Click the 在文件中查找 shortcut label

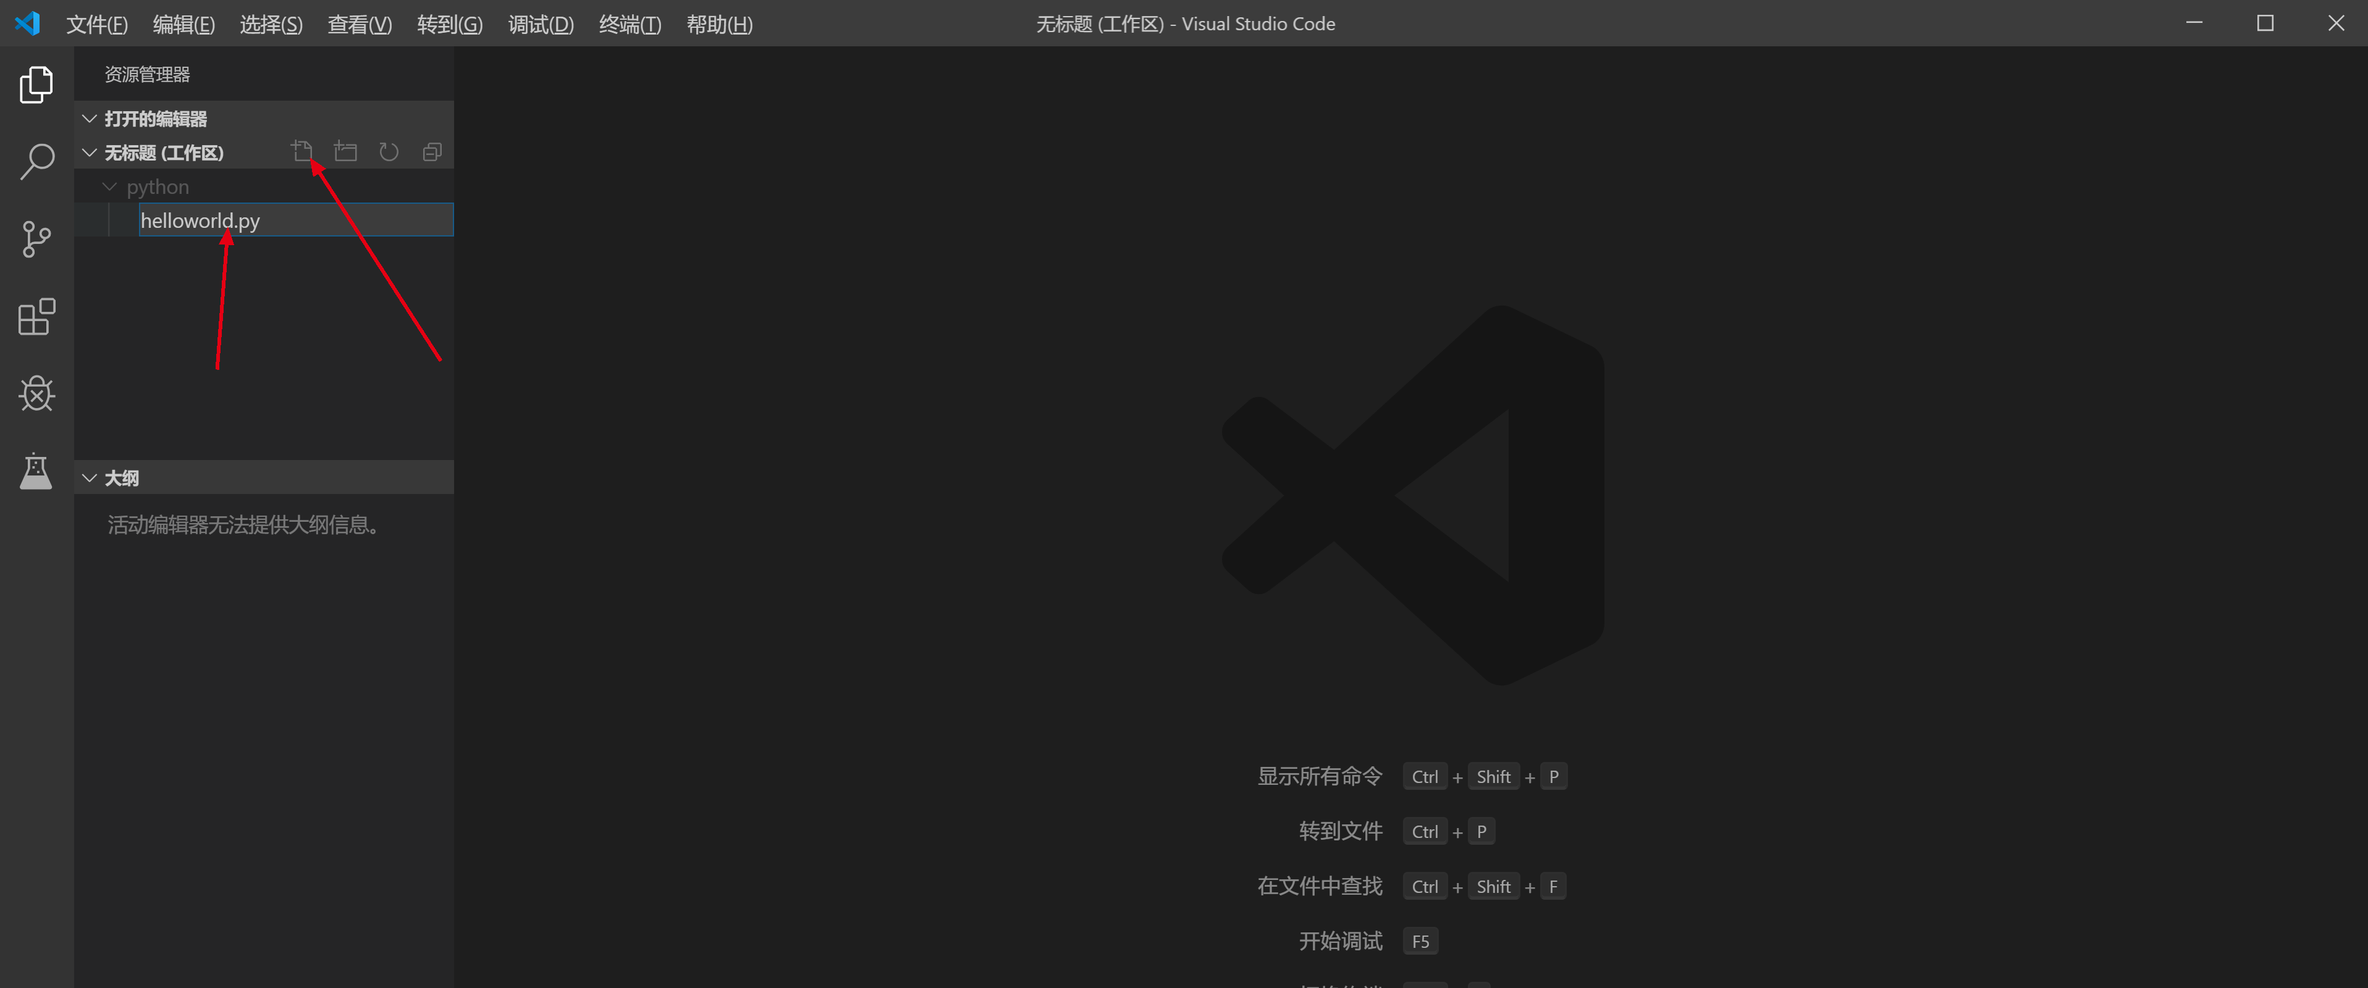[x=1320, y=886]
